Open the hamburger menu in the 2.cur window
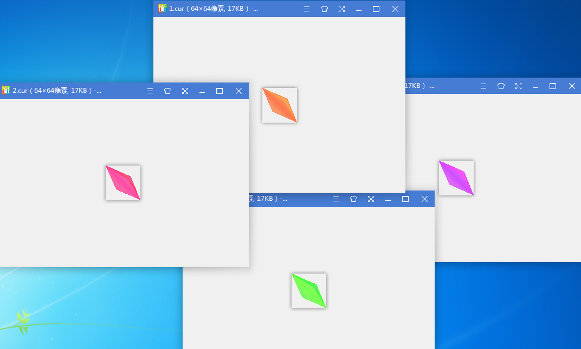This screenshot has width=581, height=349. coord(150,91)
